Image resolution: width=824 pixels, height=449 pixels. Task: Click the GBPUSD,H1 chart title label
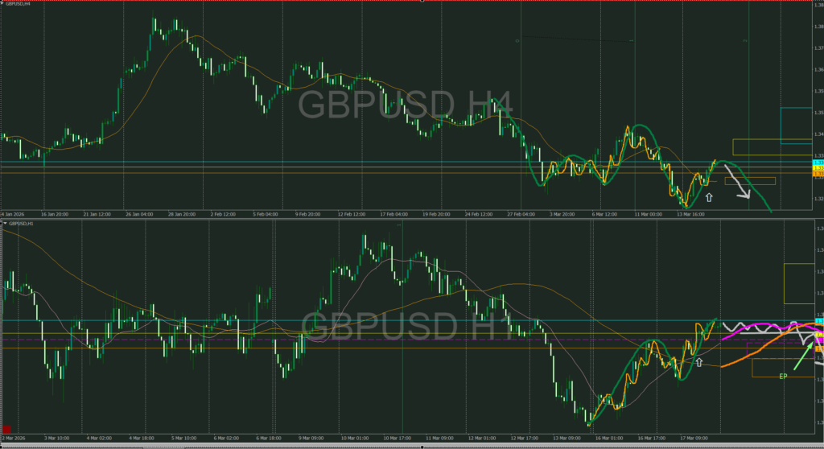tap(22, 222)
